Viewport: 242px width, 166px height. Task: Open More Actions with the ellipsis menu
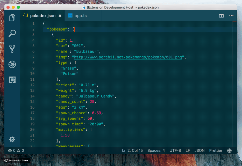pyautogui.click(x=231, y=16)
